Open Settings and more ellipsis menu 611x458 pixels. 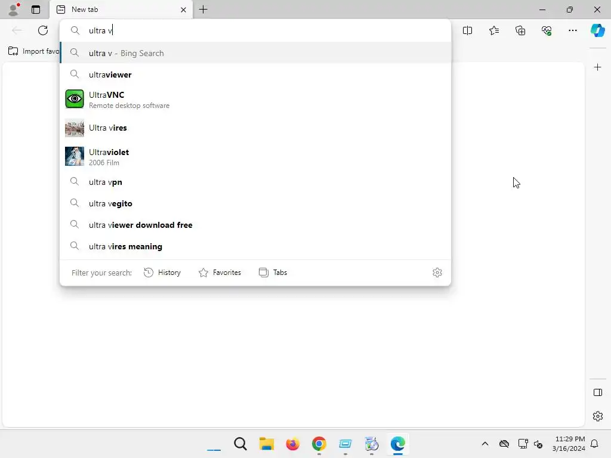tap(572, 30)
